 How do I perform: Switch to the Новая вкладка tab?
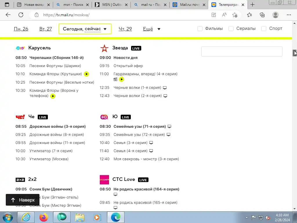pos(33,5)
